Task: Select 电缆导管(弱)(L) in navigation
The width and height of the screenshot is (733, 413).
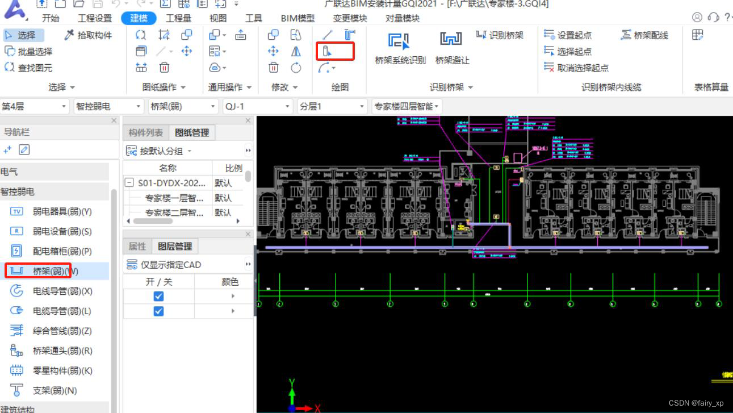Action: click(55, 311)
